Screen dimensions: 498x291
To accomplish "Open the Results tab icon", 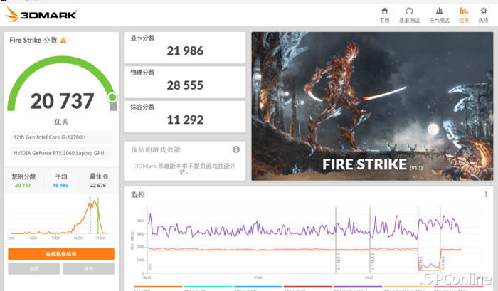I will pyautogui.click(x=464, y=11).
